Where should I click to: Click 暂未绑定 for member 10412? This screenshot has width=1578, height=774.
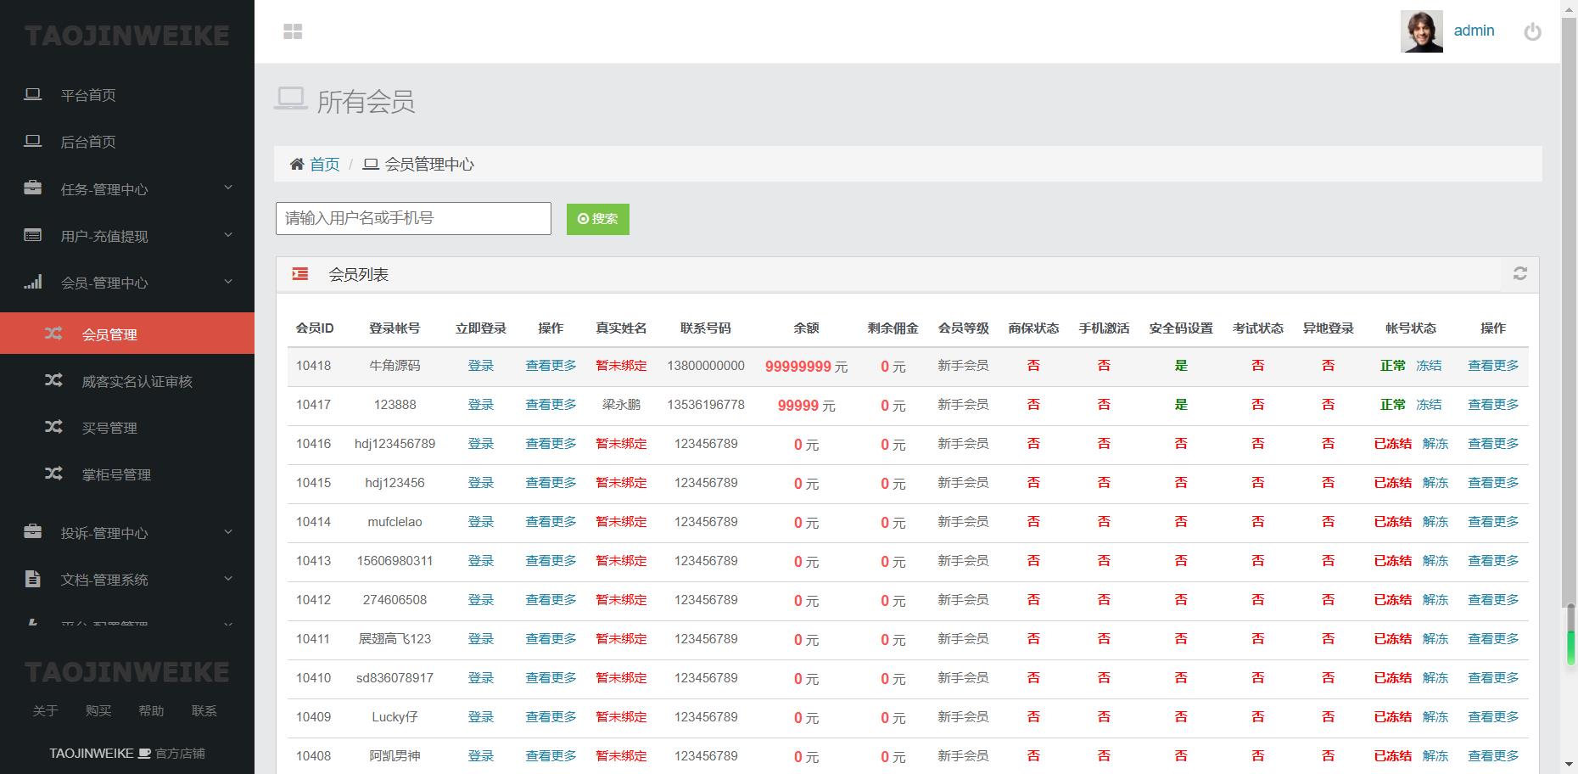point(621,600)
